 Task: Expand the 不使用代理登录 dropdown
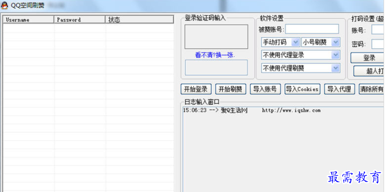pyautogui.click(x=301, y=55)
